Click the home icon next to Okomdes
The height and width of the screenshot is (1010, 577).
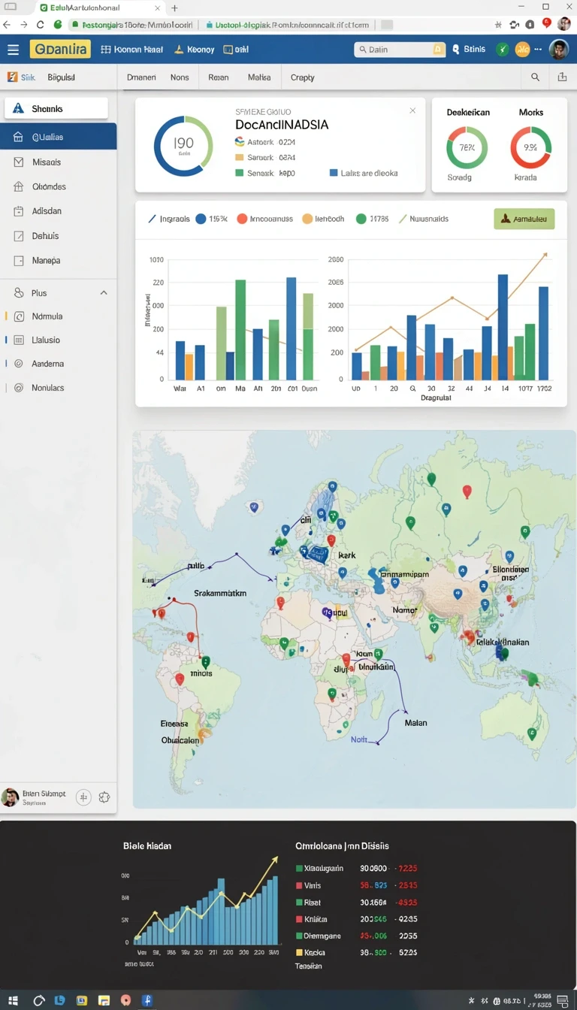(x=18, y=186)
